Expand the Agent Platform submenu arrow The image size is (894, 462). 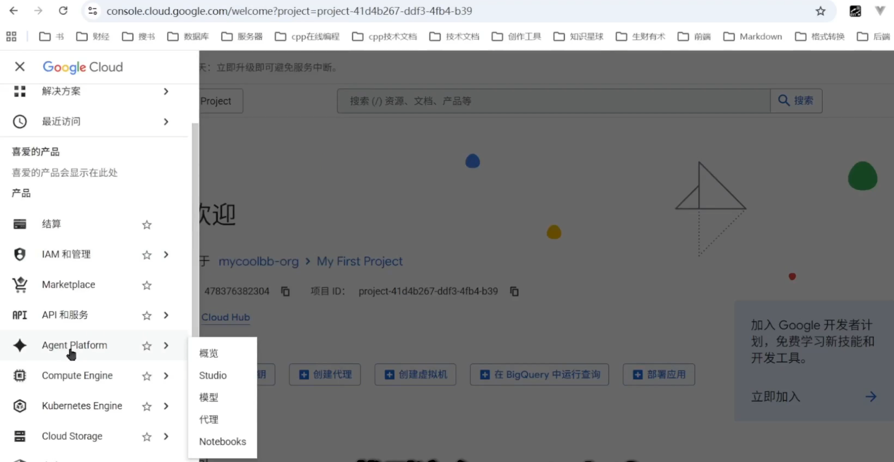166,346
